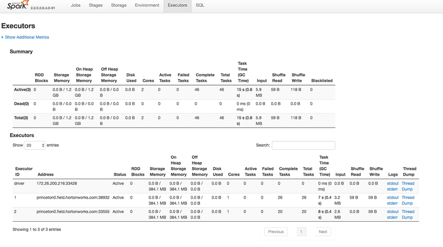Open the Jobs tab
The width and height of the screenshot is (443, 247).
(76, 5)
